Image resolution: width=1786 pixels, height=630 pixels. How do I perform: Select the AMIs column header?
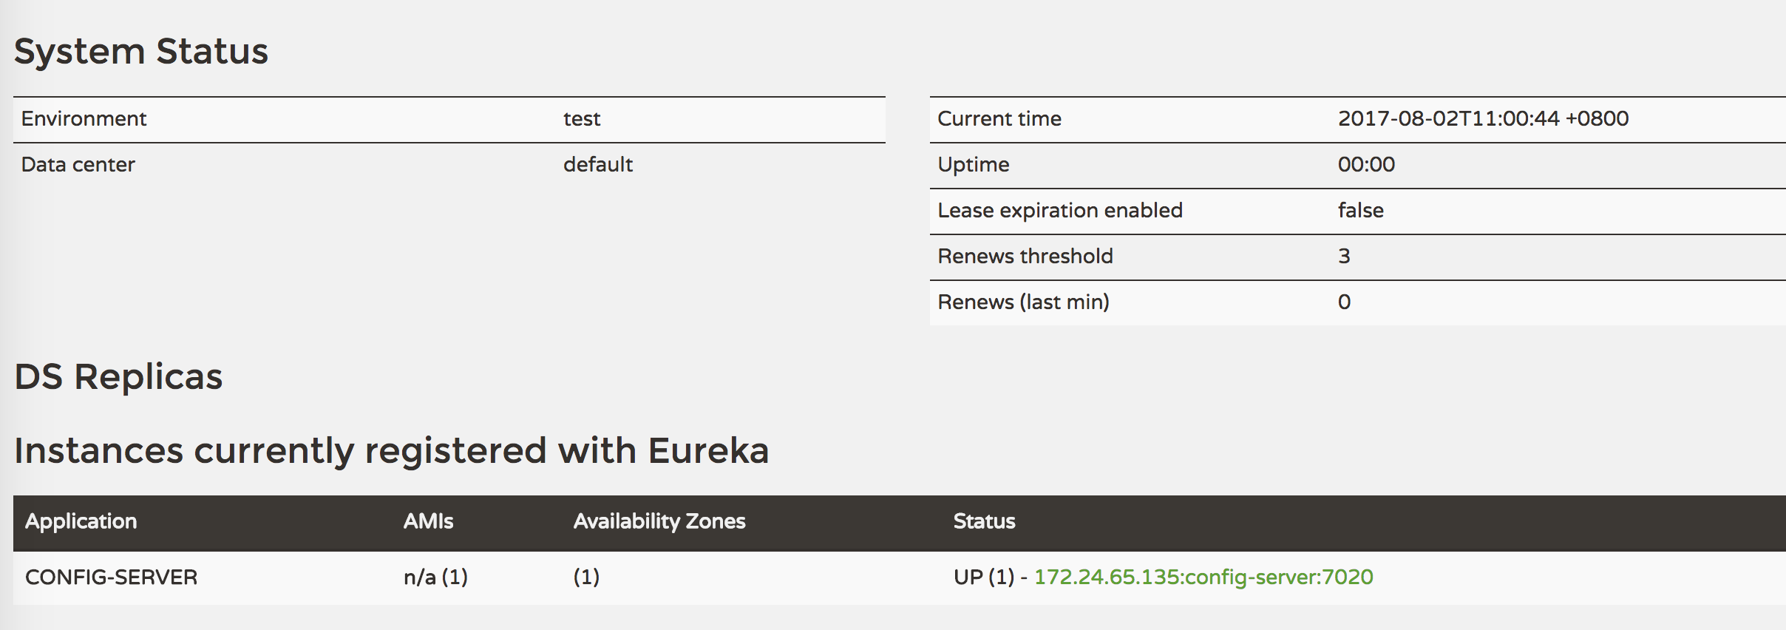click(428, 521)
